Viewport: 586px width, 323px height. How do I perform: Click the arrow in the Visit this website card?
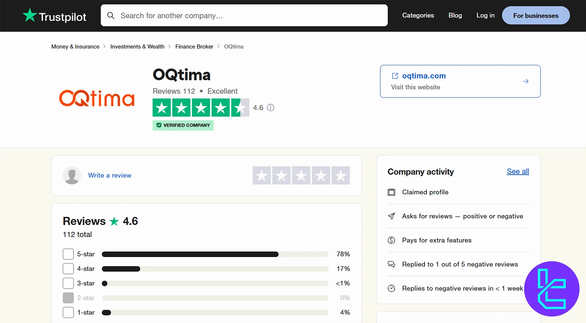point(525,81)
